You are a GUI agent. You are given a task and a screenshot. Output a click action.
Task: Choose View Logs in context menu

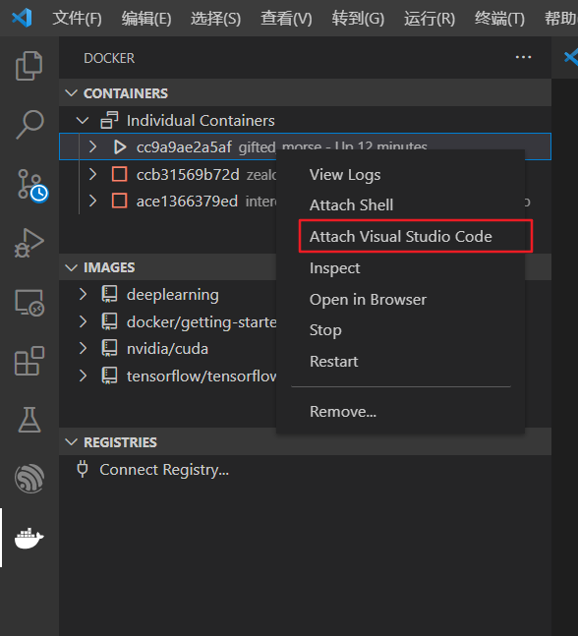(x=345, y=175)
